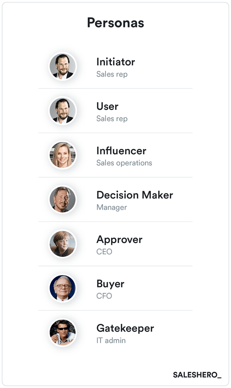Click the Personas heading
231x388 pixels.
click(x=115, y=23)
